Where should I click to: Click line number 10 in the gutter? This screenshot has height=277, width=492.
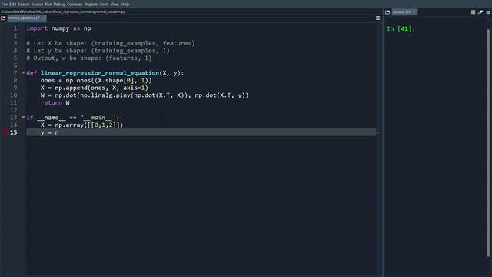[14, 95]
